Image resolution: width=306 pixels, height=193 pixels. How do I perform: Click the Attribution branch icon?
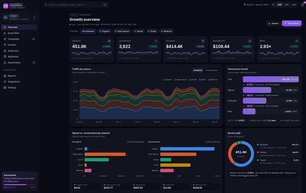click(x=5, y=57)
